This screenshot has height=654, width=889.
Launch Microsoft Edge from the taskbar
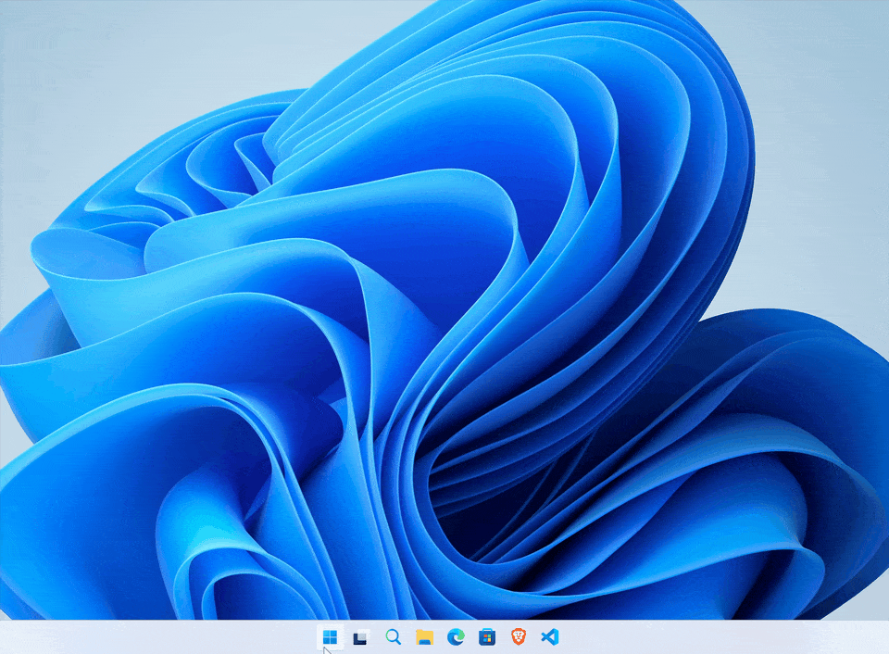coord(456,637)
